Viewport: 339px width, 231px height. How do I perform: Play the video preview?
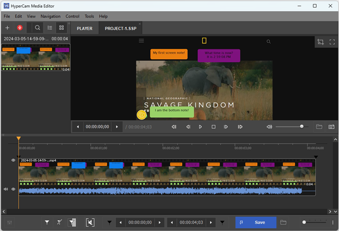click(x=200, y=127)
